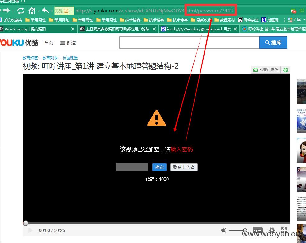Image resolution: width=306 pixels, height=243 pixels.
Task: Open the 频道 hamburger menu
Action: [68, 43]
